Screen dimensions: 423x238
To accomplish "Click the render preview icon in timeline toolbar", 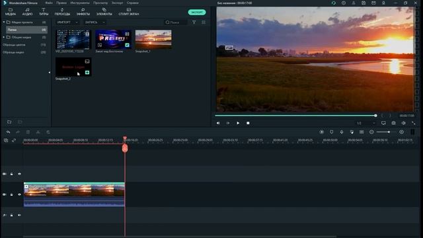I will [x=322, y=132].
